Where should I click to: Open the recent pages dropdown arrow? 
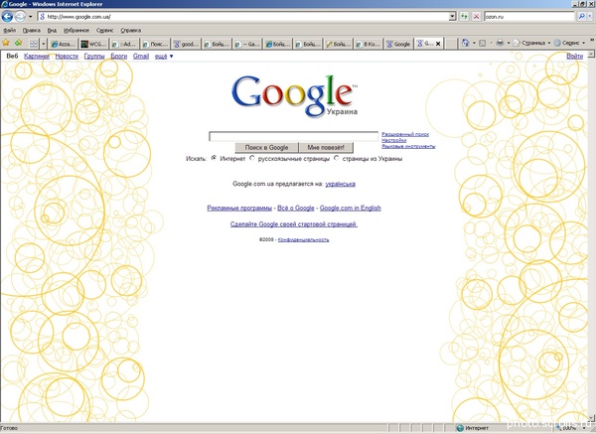coord(31,17)
